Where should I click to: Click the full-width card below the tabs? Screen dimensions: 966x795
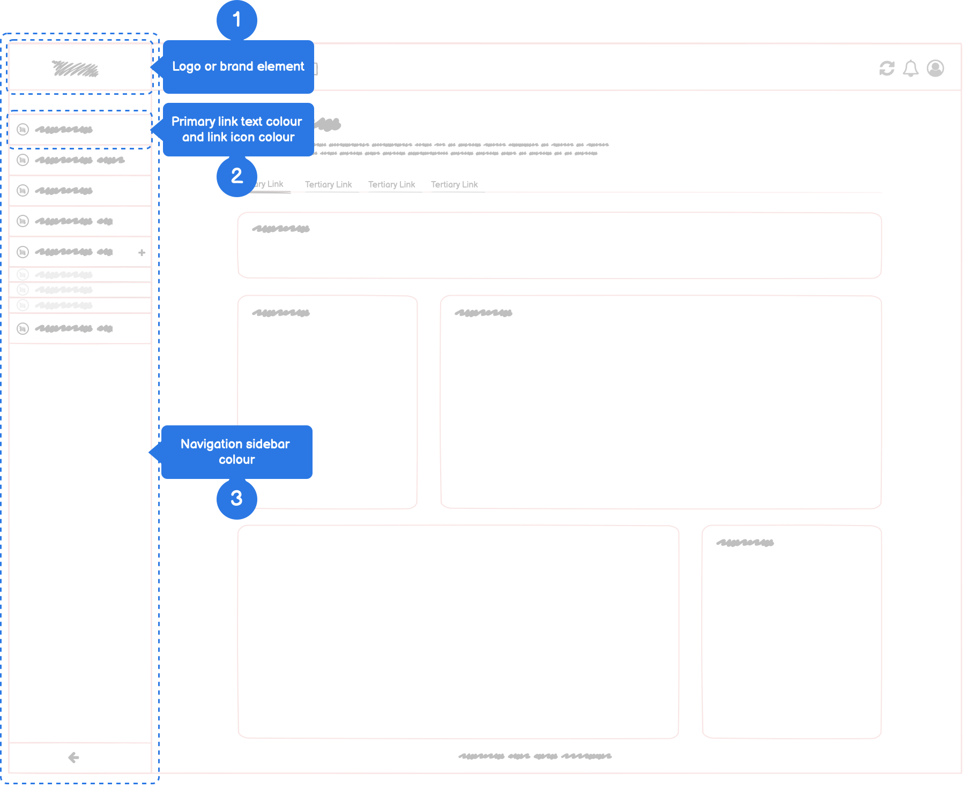tap(559, 245)
